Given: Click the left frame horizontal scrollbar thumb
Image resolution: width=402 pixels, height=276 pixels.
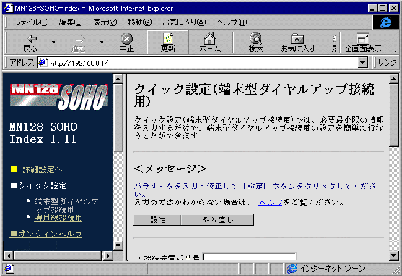Looking at the screenshot, I should tap(58, 256).
